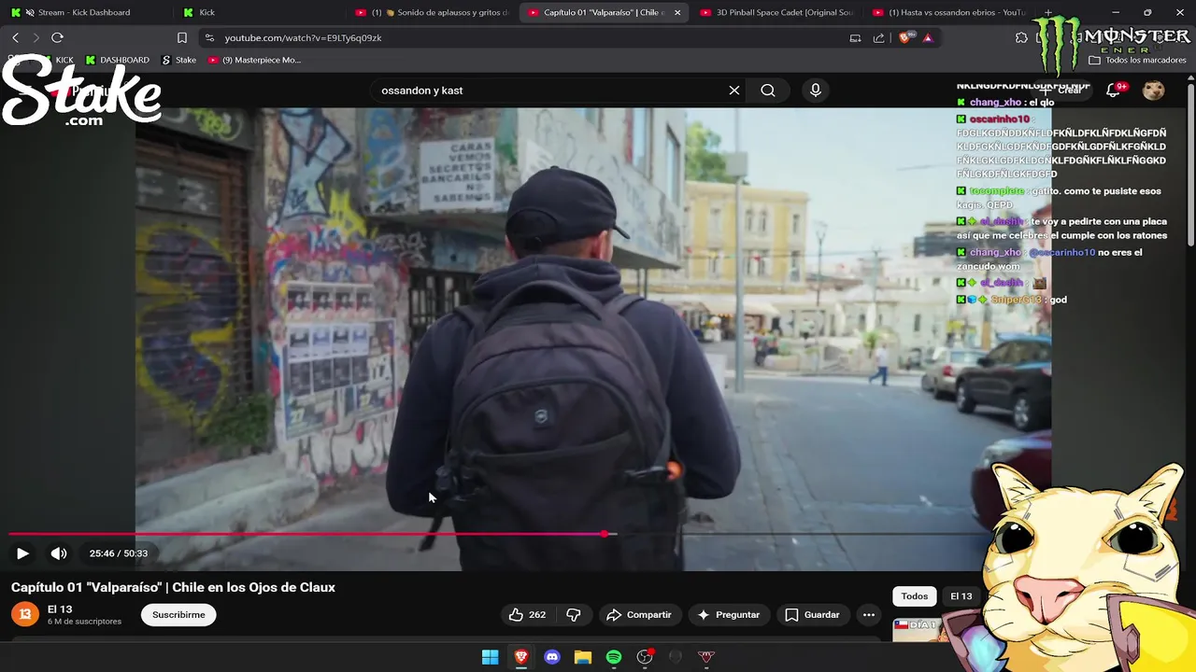Clear the YouTube search text

(x=734, y=91)
